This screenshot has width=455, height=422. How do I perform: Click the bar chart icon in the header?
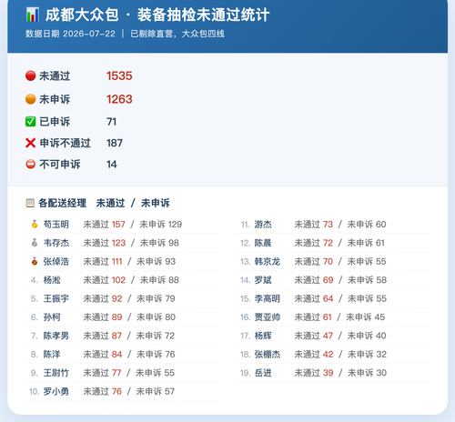click(x=33, y=15)
